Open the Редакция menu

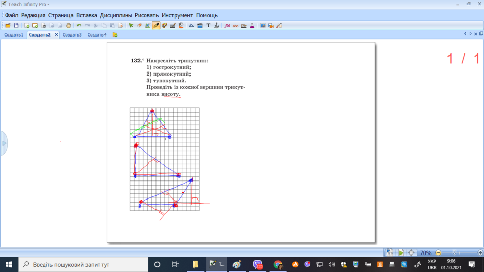click(33, 15)
